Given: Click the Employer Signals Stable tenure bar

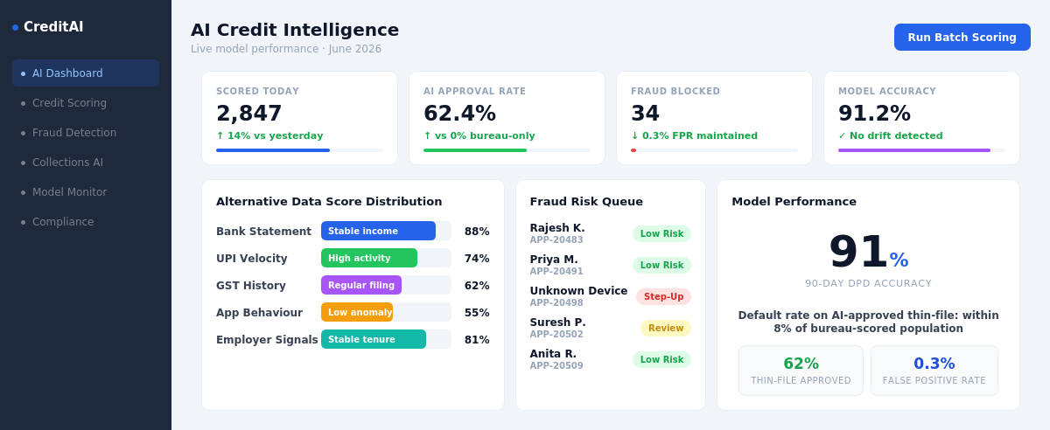Looking at the screenshot, I should [374, 339].
